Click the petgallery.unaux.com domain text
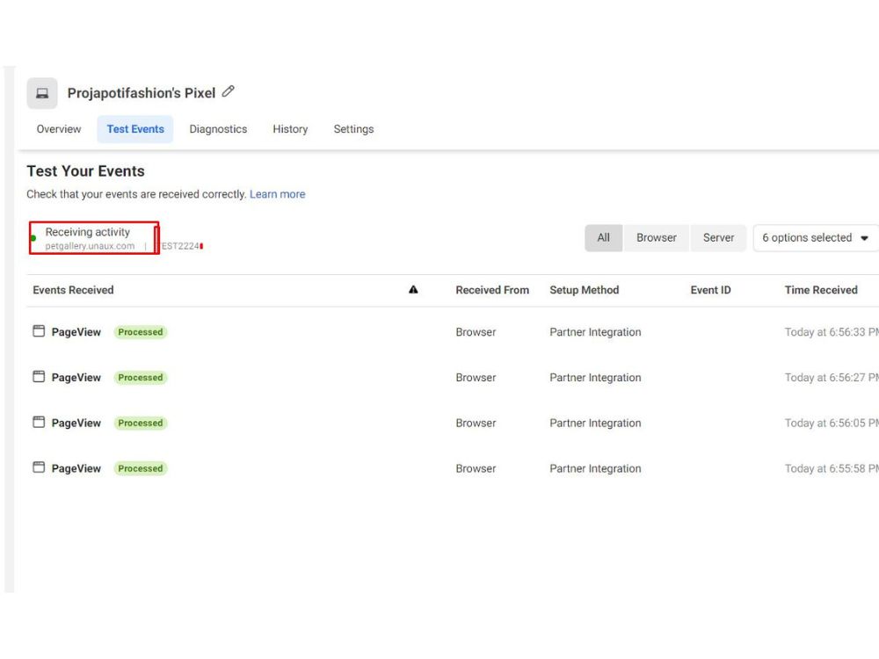The width and height of the screenshot is (879, 659). (x=90, y=246)
